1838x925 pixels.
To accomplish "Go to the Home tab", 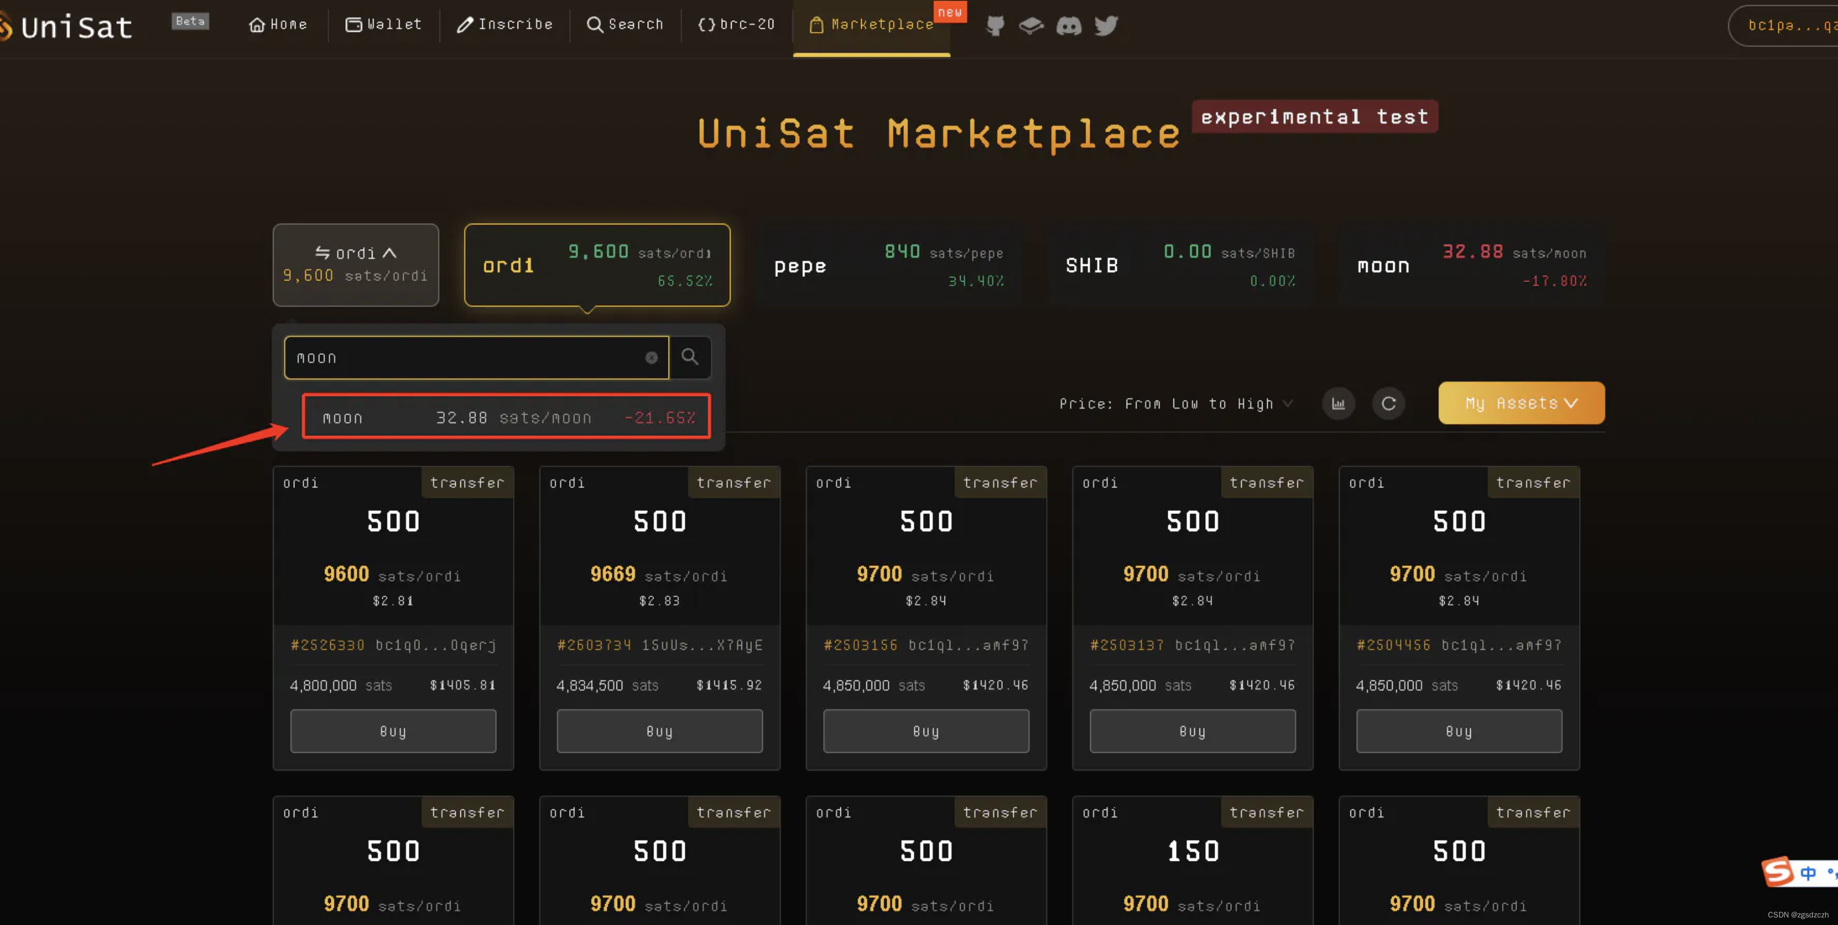I will click(278, 25).
